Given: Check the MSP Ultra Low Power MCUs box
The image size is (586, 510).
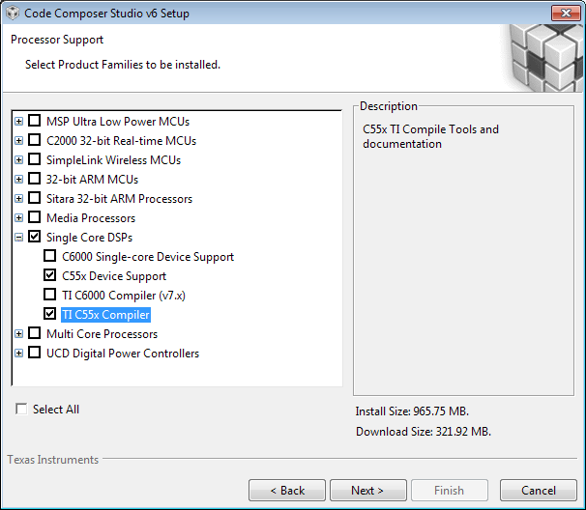Looking at the screenshot, I should point(35,121).
